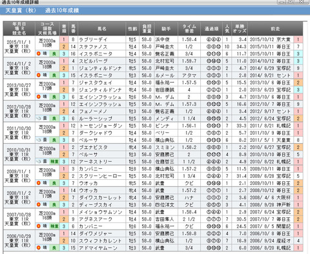Screen dimensions: 310x254
Task: Click jockey ルメール in 2014 third-place row
Action: pos(165,75)
